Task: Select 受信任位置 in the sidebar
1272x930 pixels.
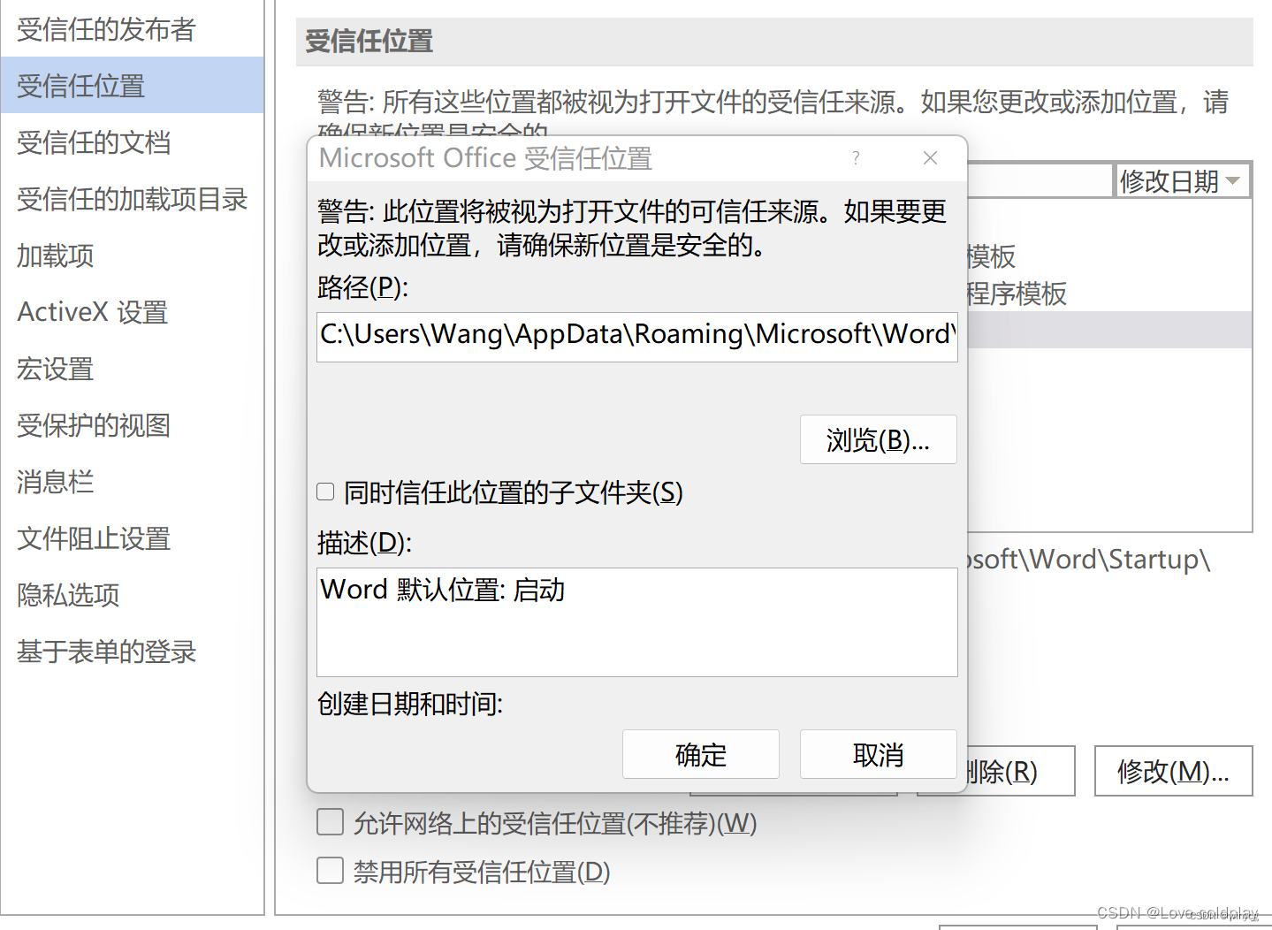Action: coord(132,86)
